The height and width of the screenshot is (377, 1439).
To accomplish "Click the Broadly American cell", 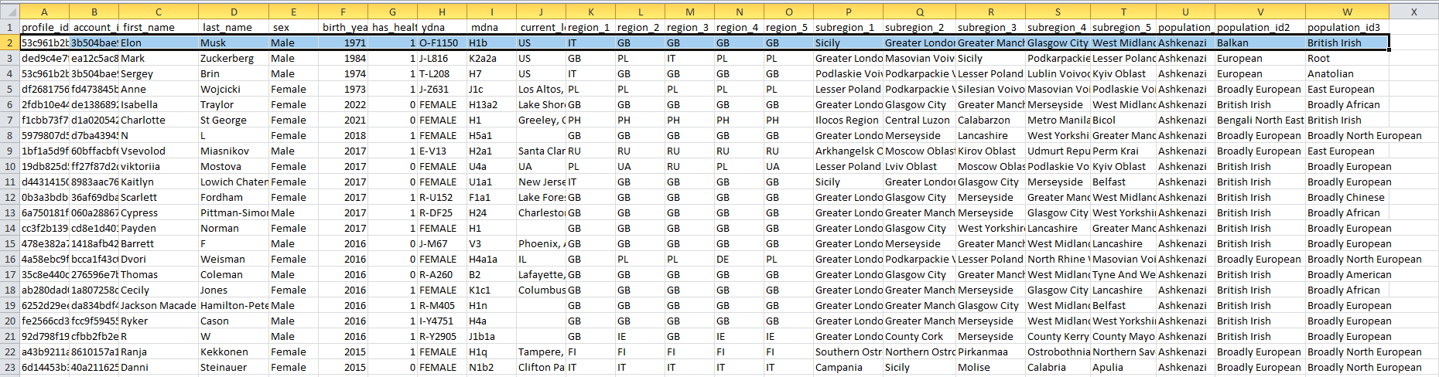I will point(1346,274).
